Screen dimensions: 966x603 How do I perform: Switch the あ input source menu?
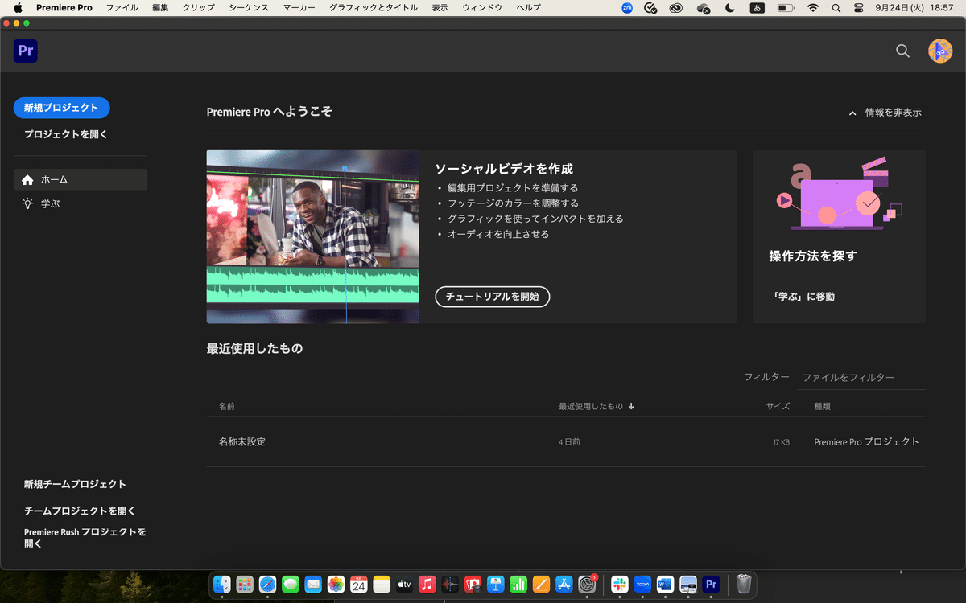point(757,8)
